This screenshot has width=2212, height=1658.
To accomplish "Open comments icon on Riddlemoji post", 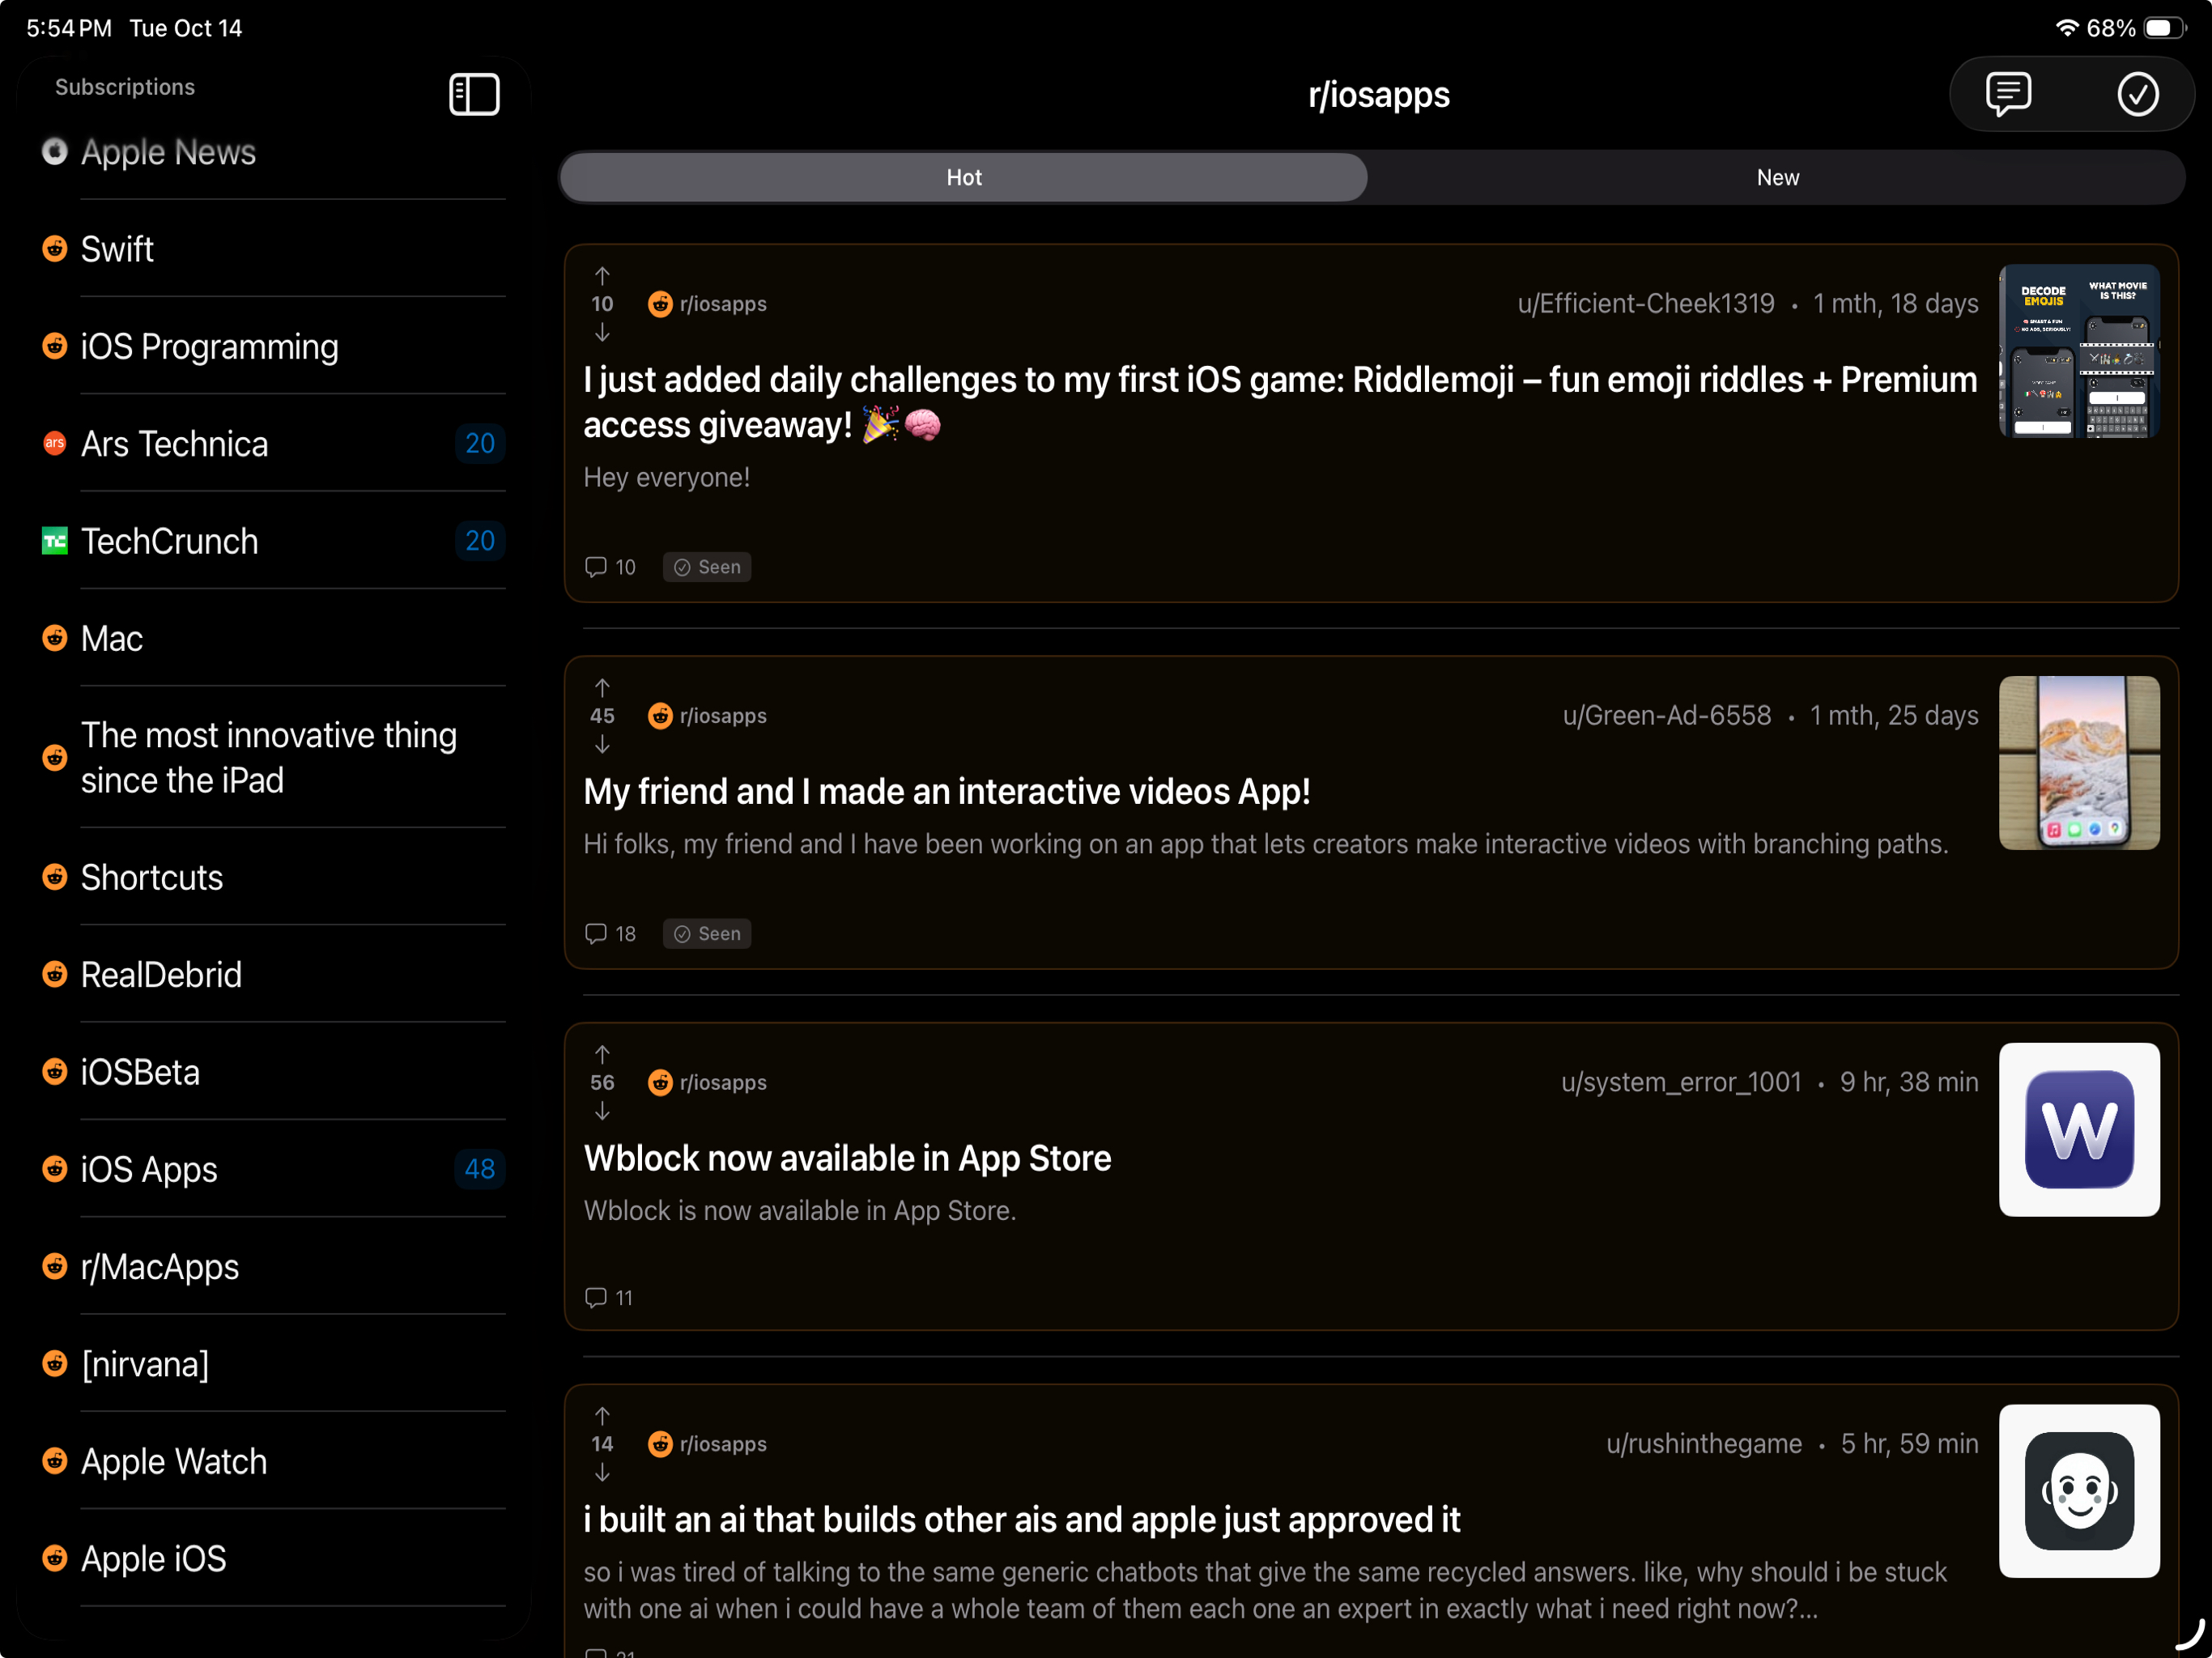I will pos(596,567).
